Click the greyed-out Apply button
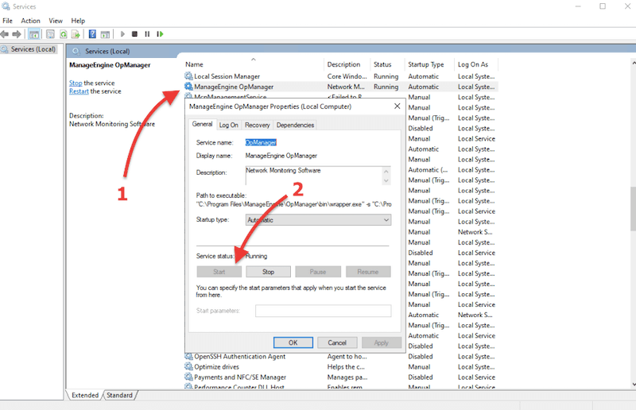 (x=382, y=342)
